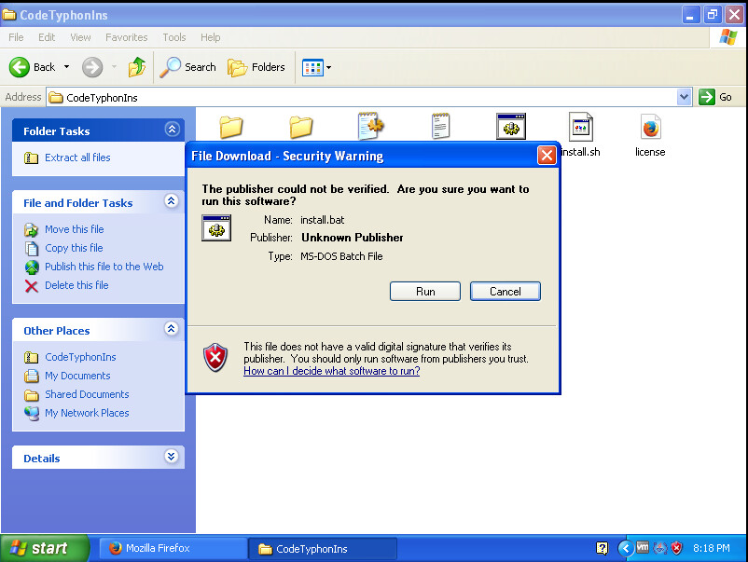Open the Search pane
The width and height of the screenshot is (748, 562).
(x=187, y=67)
